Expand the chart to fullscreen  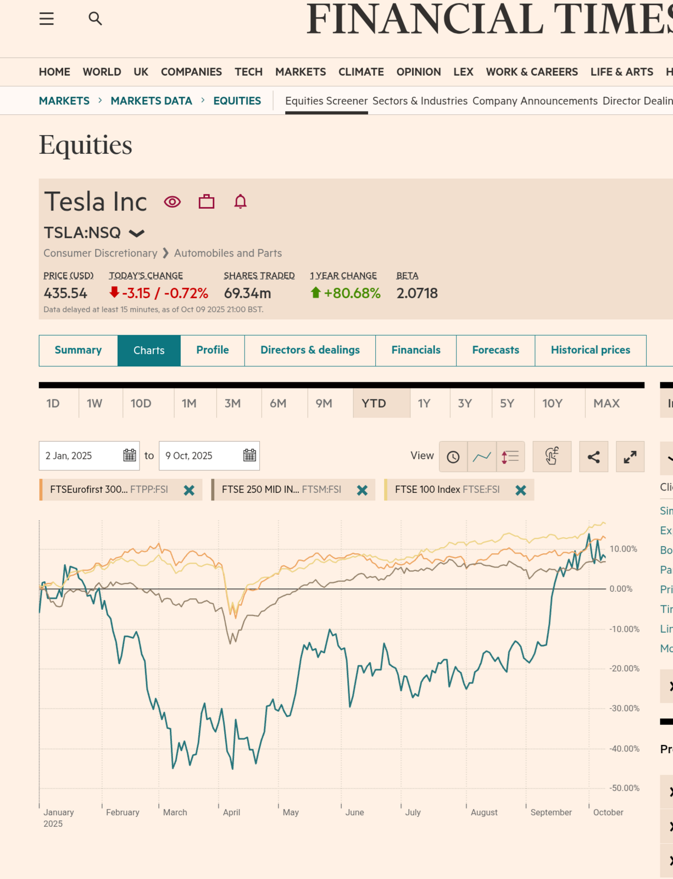(x=630, y=457)
